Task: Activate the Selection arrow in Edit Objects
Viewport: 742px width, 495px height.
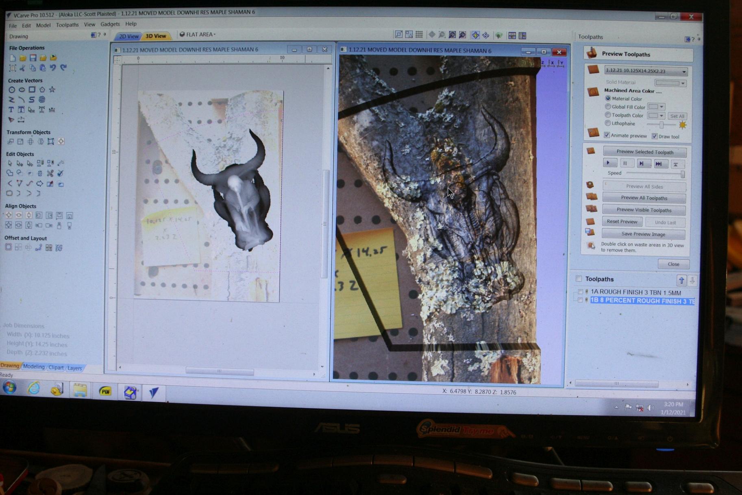Action: 10,163
